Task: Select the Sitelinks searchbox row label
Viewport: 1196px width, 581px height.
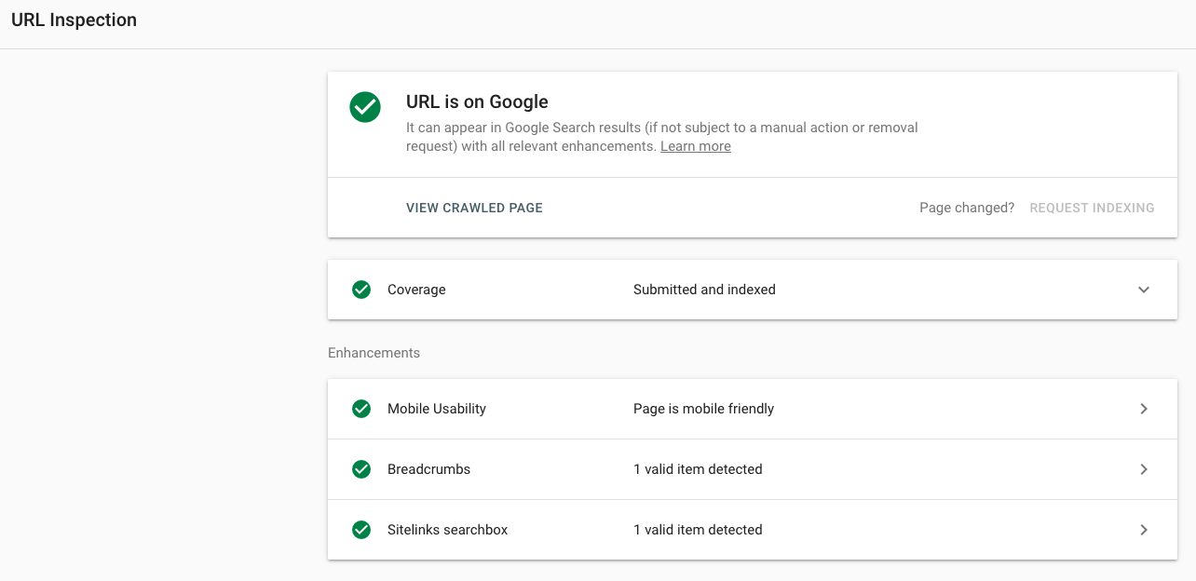Action: pos(448,530)
